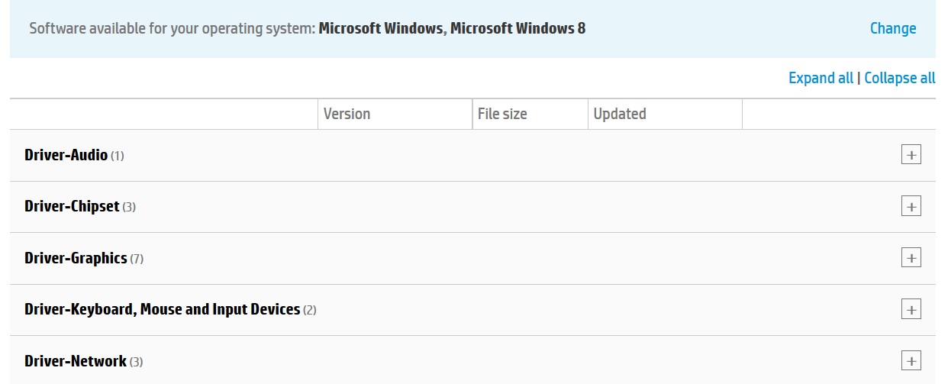Viewport: 948px width, 384px height.
Task: Click 'Software available for your operating system' text
Action: coord(172,29)
